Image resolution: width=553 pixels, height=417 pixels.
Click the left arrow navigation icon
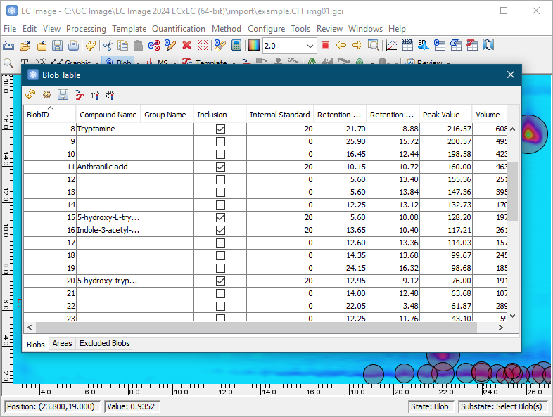[341, 46]
